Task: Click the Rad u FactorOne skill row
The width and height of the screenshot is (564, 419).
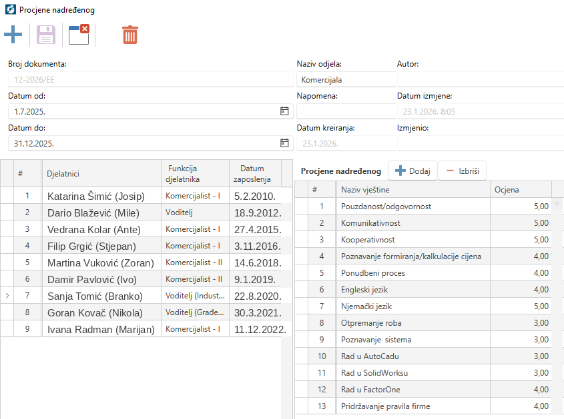Action: (423, 389)
